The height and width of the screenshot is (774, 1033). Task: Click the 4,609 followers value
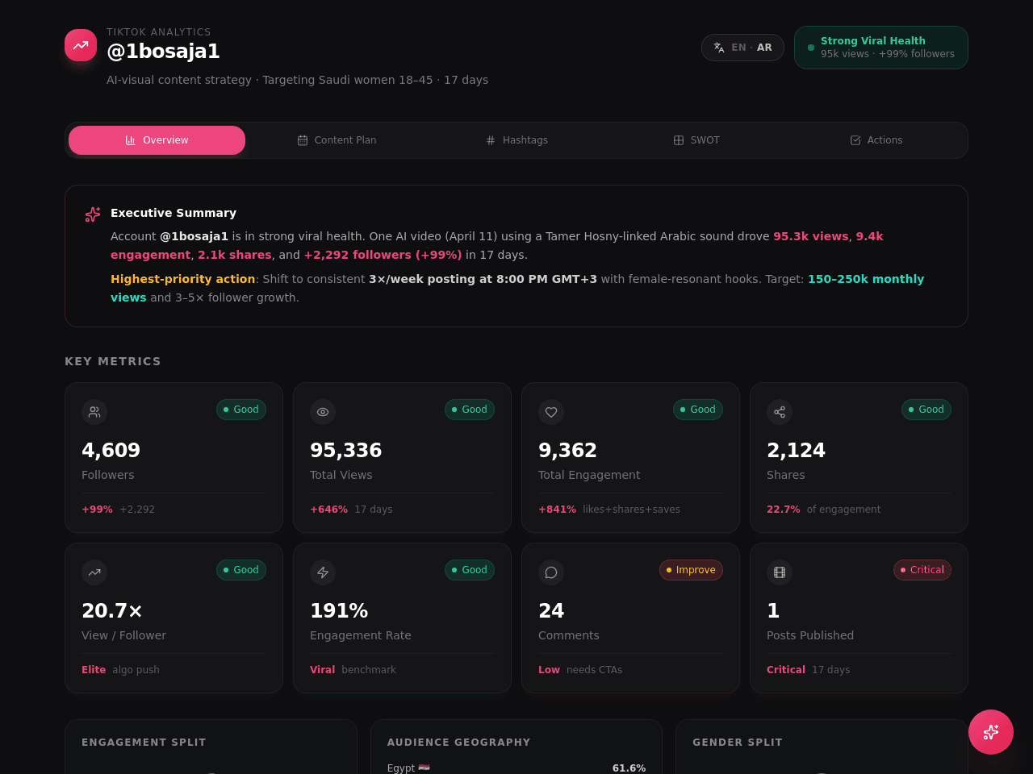[x=111, y=451]
